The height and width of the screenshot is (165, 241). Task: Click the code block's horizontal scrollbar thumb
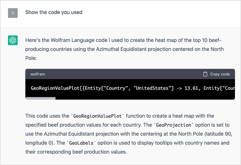point(41,98)
